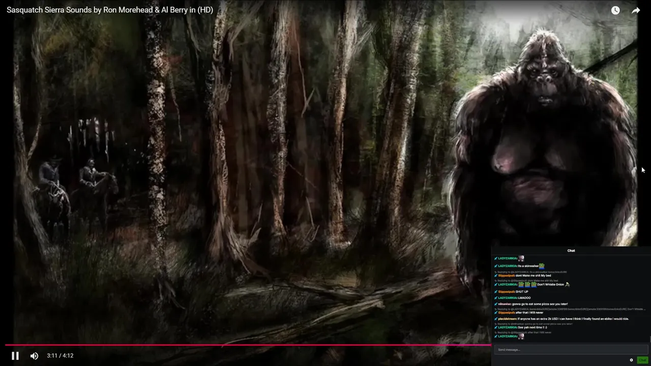Open chat settings gear icon
Screen dimensions: 651x366
pos(631,360)
